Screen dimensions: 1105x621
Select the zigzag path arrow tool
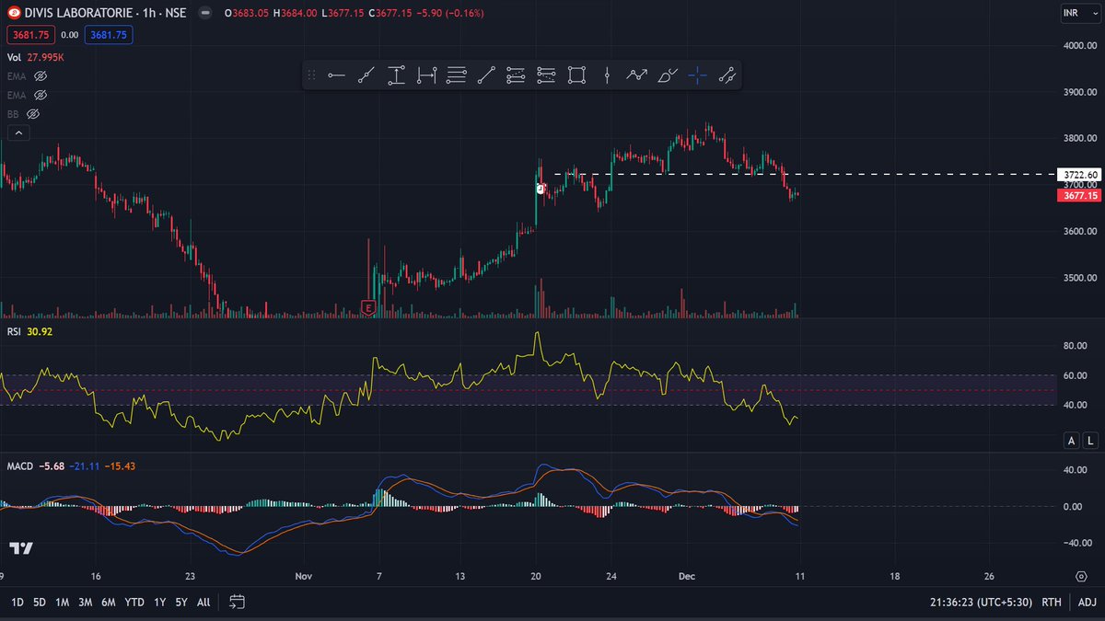click(637, 75)
